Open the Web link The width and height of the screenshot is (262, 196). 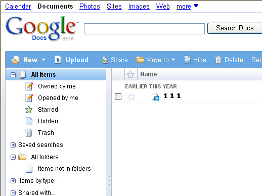coord(163,7)
